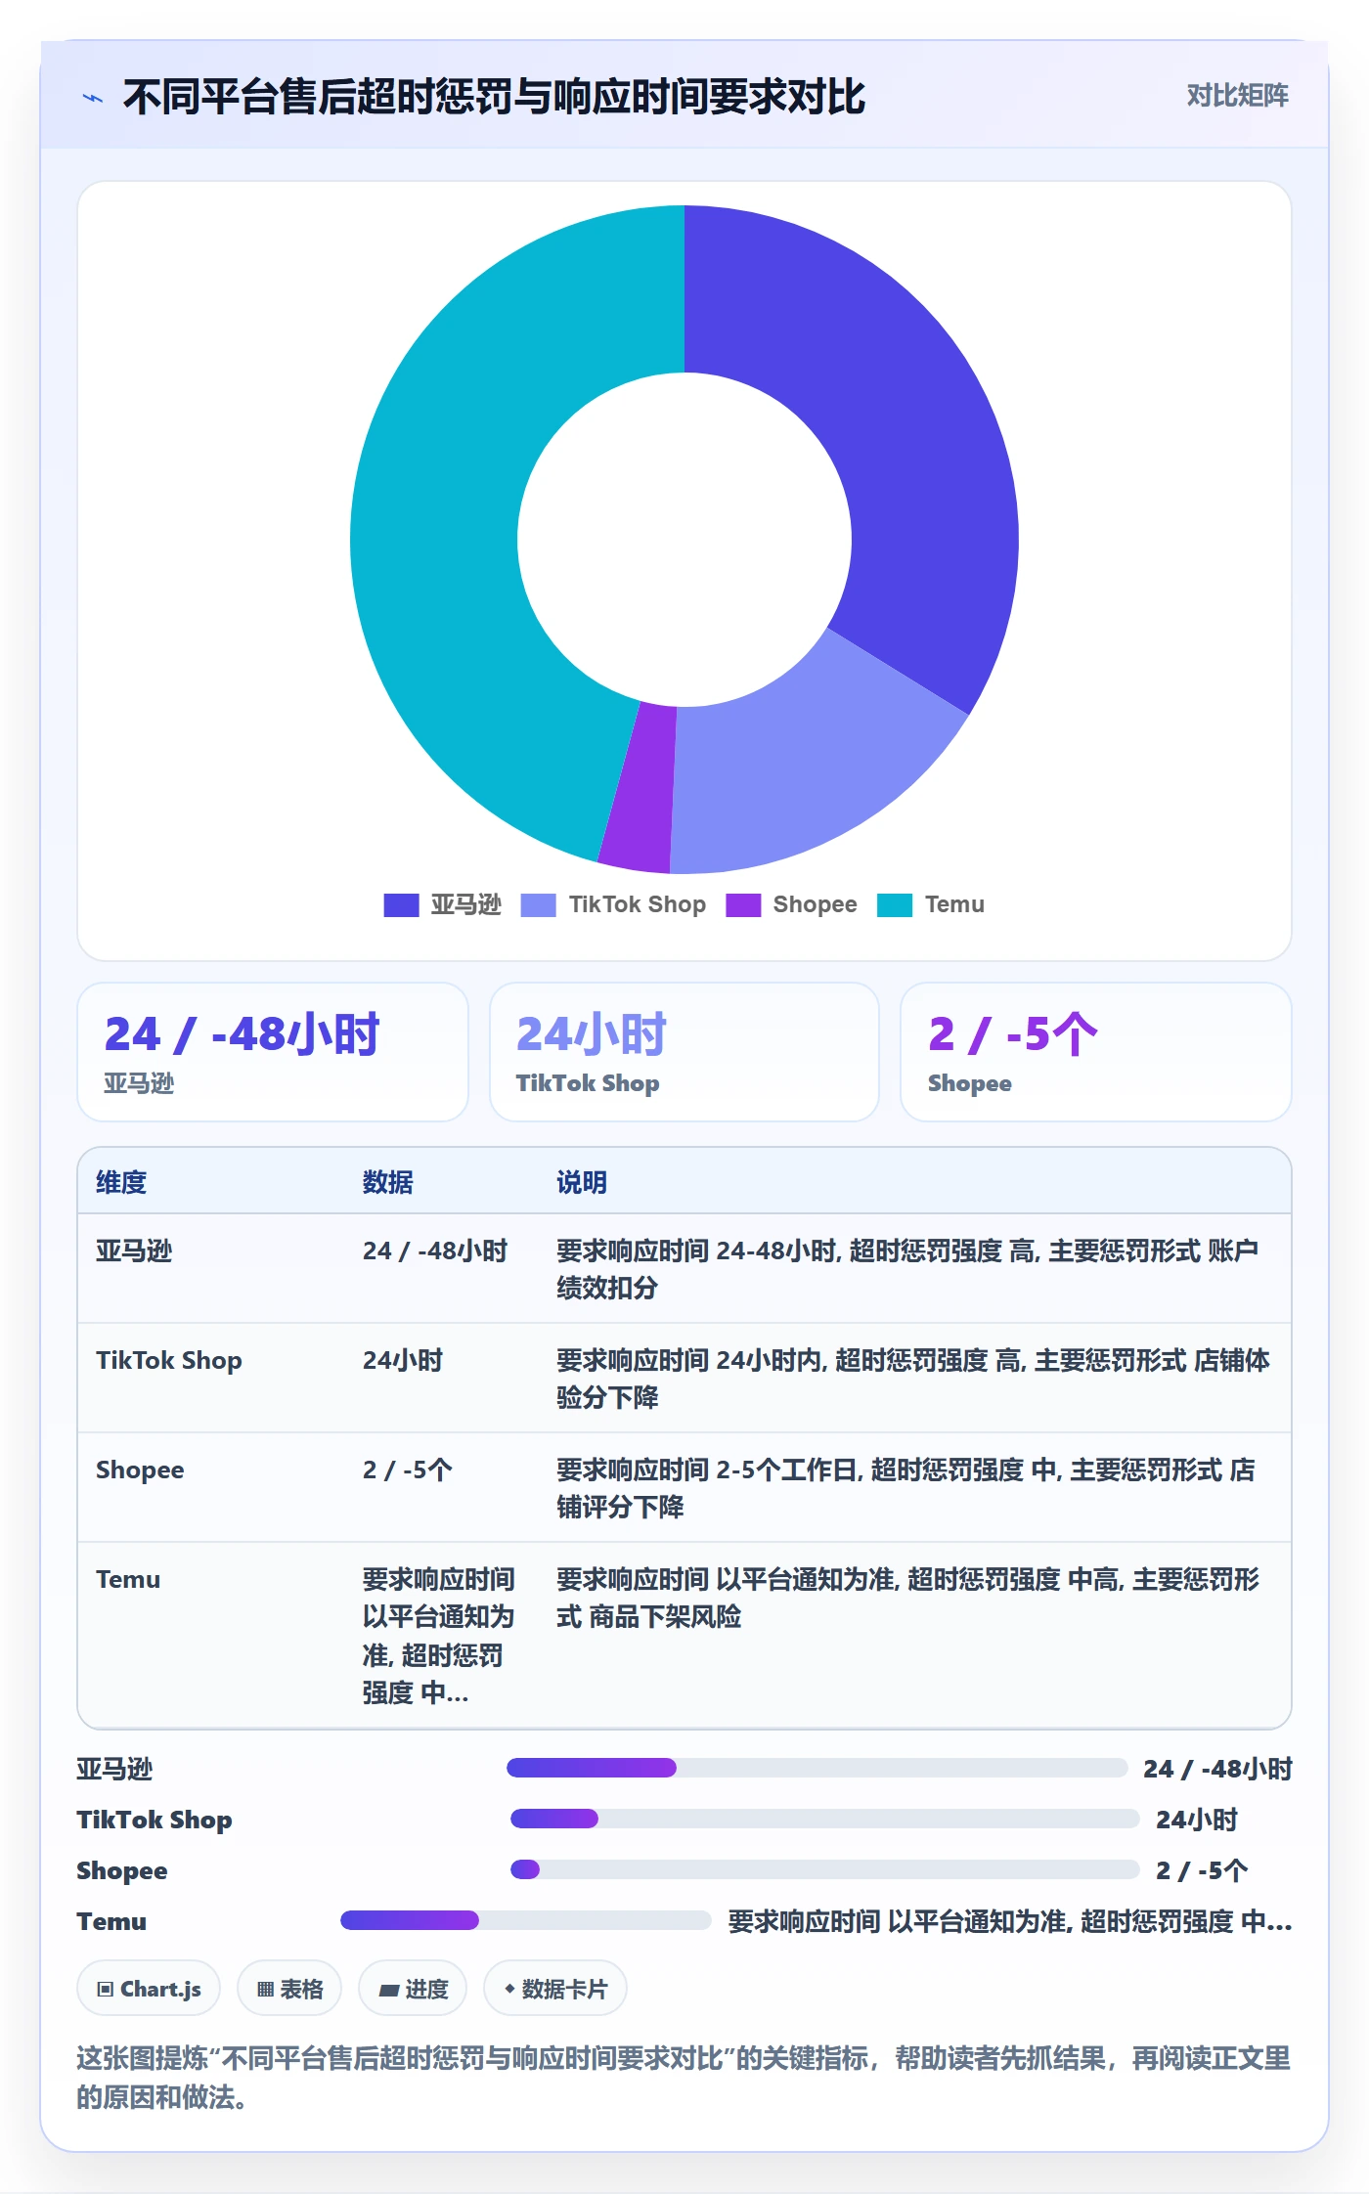Click description mentioning 账户绩效扣分
Viewport: 1369px width, 2194px height.
908,1269
